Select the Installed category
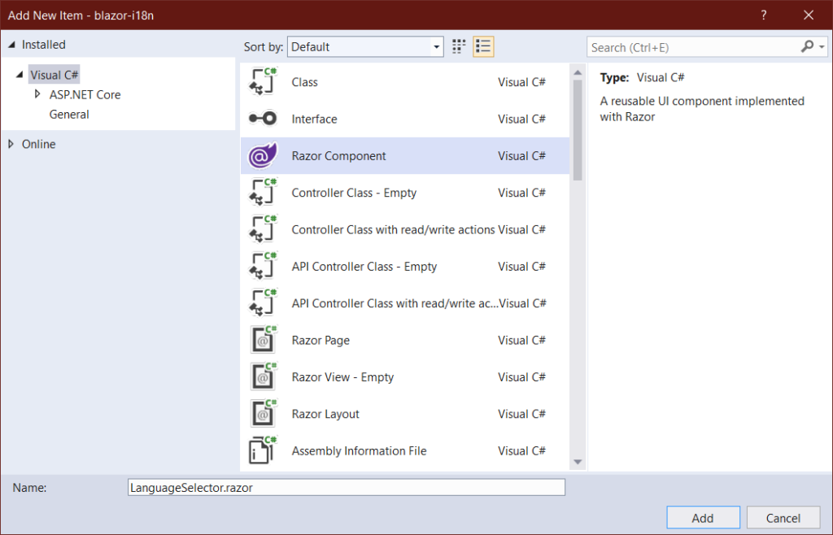 44,45
